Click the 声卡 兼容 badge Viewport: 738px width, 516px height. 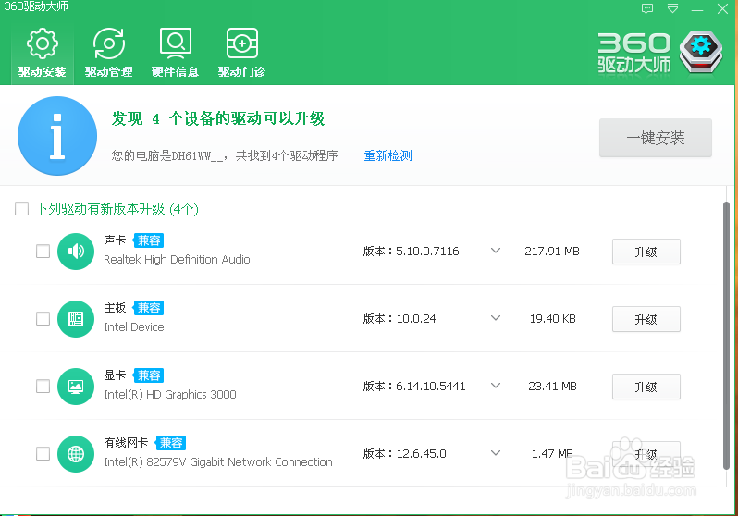[148, 240]
